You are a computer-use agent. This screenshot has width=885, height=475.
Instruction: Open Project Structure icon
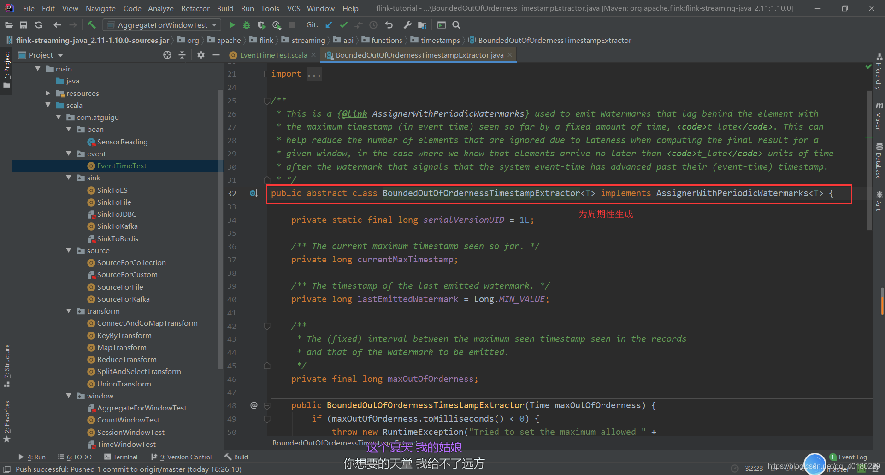click(x=422, y=25)
